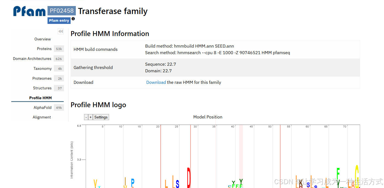Collapse the sidebar with double-arrow icon
384x188 pixels.
(61, 31)
